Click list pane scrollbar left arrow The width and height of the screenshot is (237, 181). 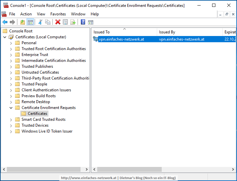pyautogui.click(x=94, y=169)
